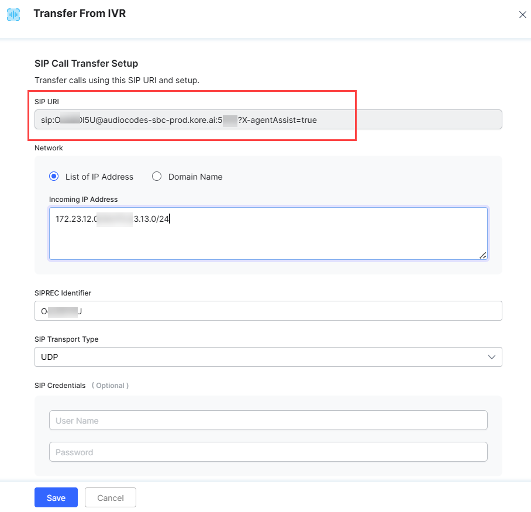
Task: Click into the SIPREC Identifier field
Action: [x=268, y=311]
